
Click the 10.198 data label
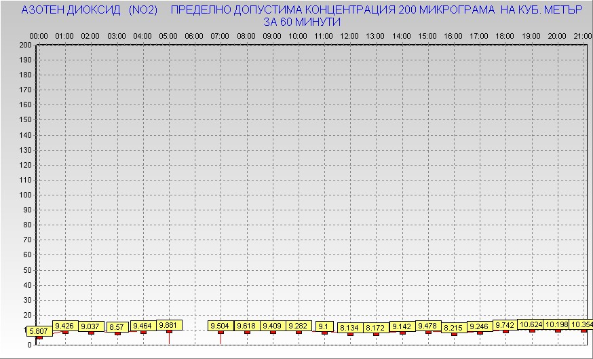[557, 324]
